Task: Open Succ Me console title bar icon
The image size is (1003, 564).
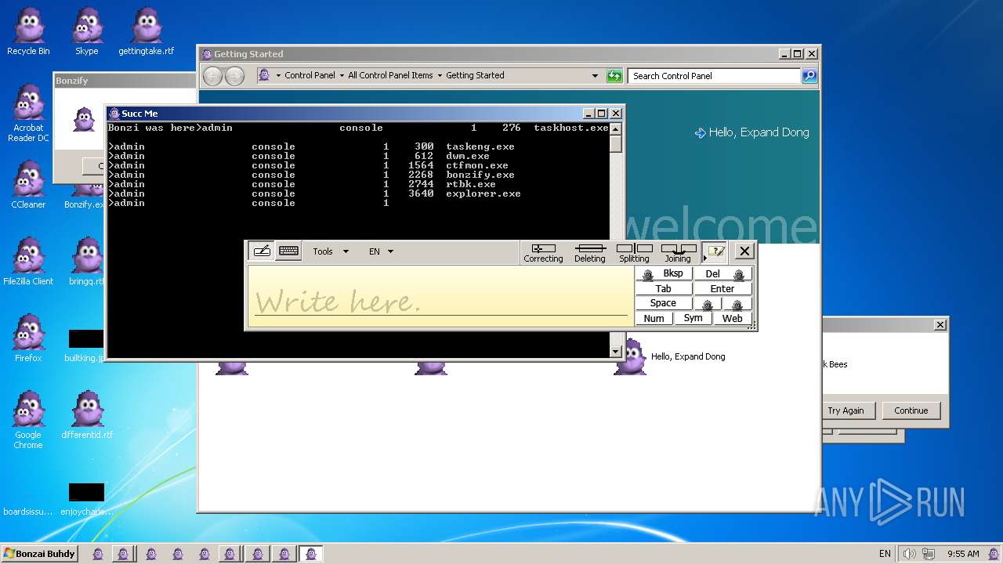Action: (114, 114)
